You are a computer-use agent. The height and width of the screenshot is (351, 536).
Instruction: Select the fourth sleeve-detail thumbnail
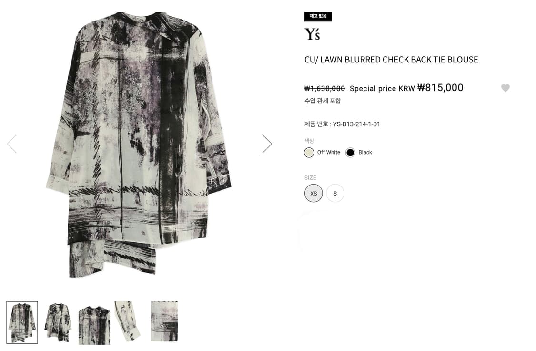(128, 321)
